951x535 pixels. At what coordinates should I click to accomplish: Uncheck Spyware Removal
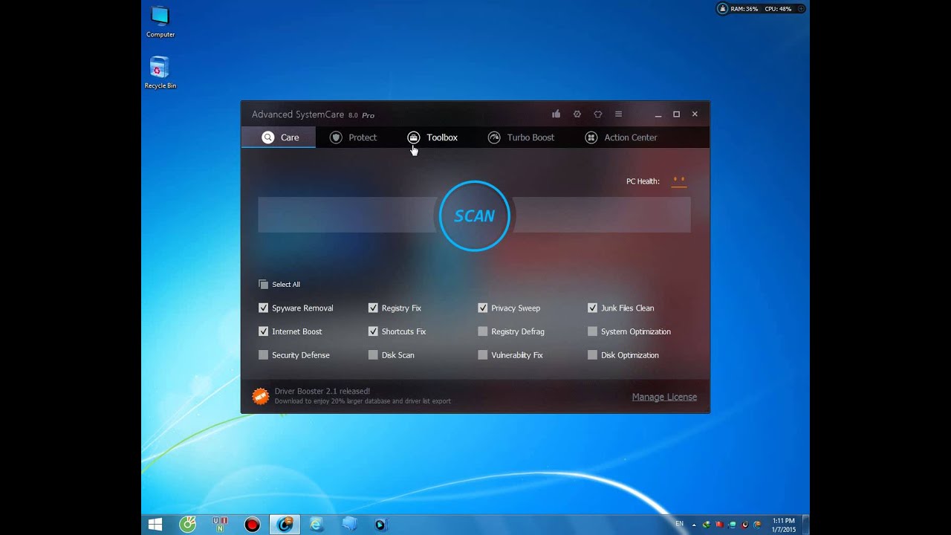coord(263,308)
